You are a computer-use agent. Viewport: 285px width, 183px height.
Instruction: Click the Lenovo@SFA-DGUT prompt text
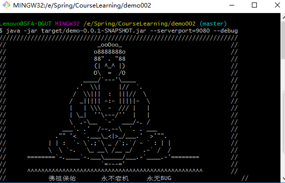pos(26,24)
